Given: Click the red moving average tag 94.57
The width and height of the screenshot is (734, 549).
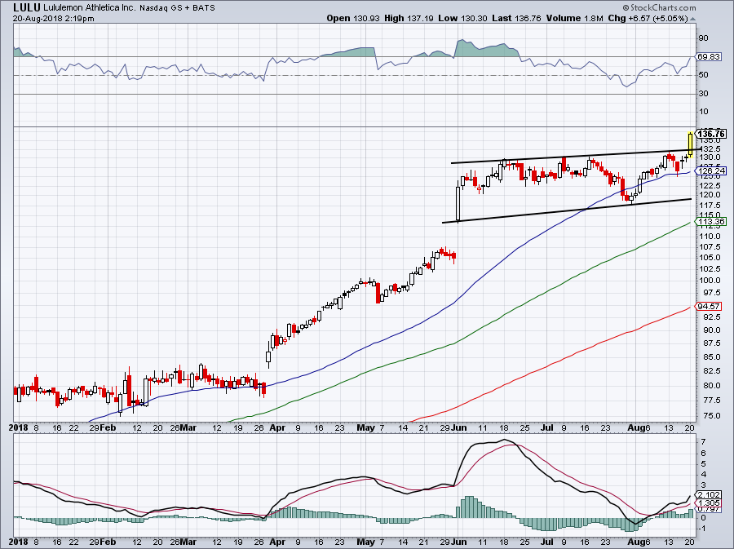Looking at the screenshot, I should pyautogui.click(x=709, y=306).
